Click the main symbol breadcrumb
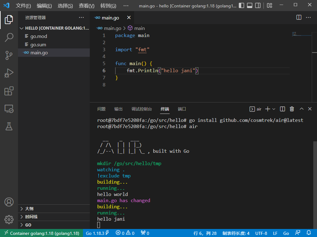The height and width of the screenshot is (237, 317). [x=137, y=28]
